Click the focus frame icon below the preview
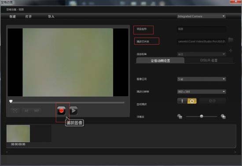Image resolution: width=242 pixels, height=166 pixels. click(x=15, y=110)
